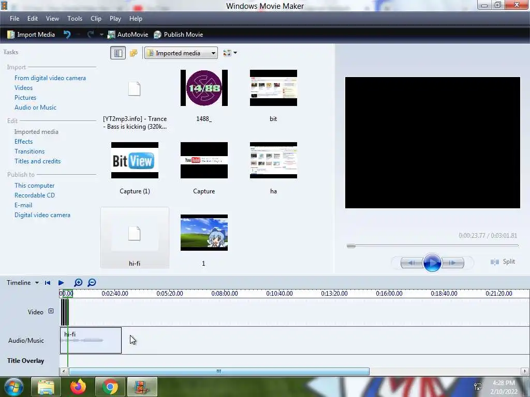Open the Clip menu
The width and height of the screenshot is (530, 397).
tap(96, 19)
